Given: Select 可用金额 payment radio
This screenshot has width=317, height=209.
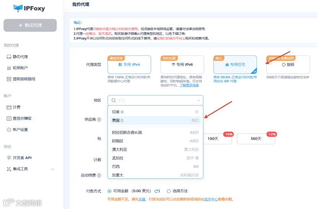Looking at the screenshot, I should (109, 191).
